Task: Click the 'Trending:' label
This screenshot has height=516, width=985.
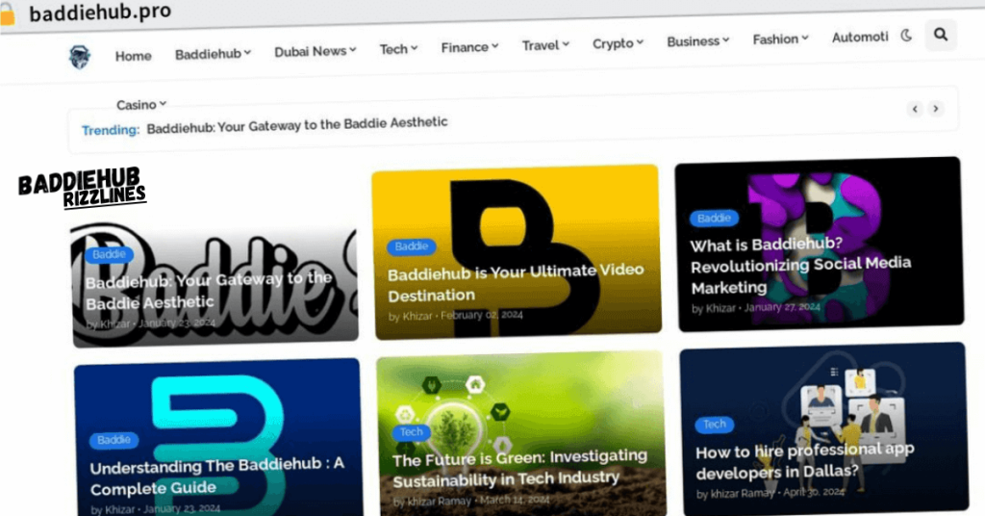Action: point(111,130)
